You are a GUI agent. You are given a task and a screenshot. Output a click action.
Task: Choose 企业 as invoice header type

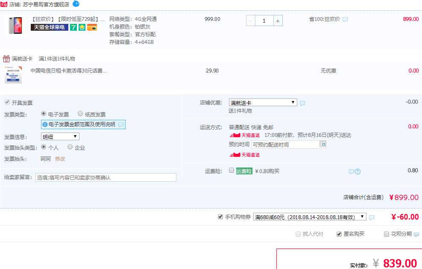click(x=70, y=147)
